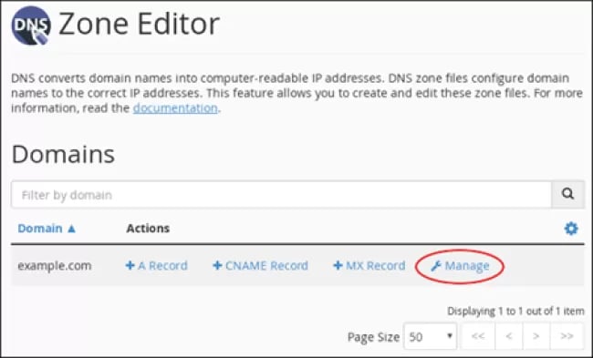Go to previous page with < button
Image resolution: width=593 pixels, height=358 pixels.
click(x=509, y=336)
